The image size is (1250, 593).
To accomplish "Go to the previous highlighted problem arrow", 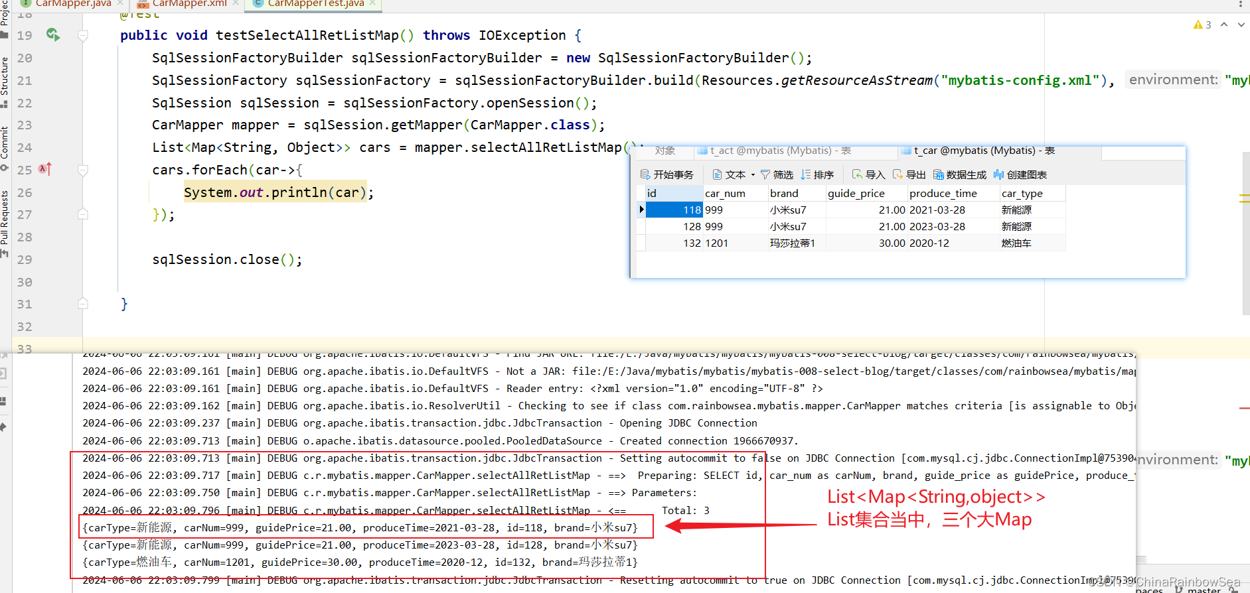I will tap(1224, 25).
